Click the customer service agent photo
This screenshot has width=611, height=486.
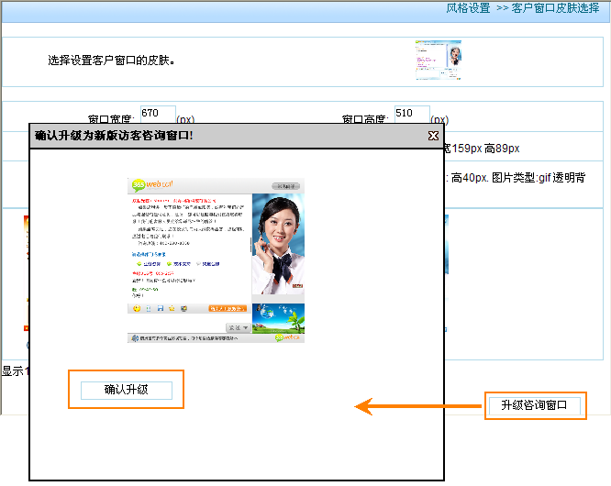point(278,244)
